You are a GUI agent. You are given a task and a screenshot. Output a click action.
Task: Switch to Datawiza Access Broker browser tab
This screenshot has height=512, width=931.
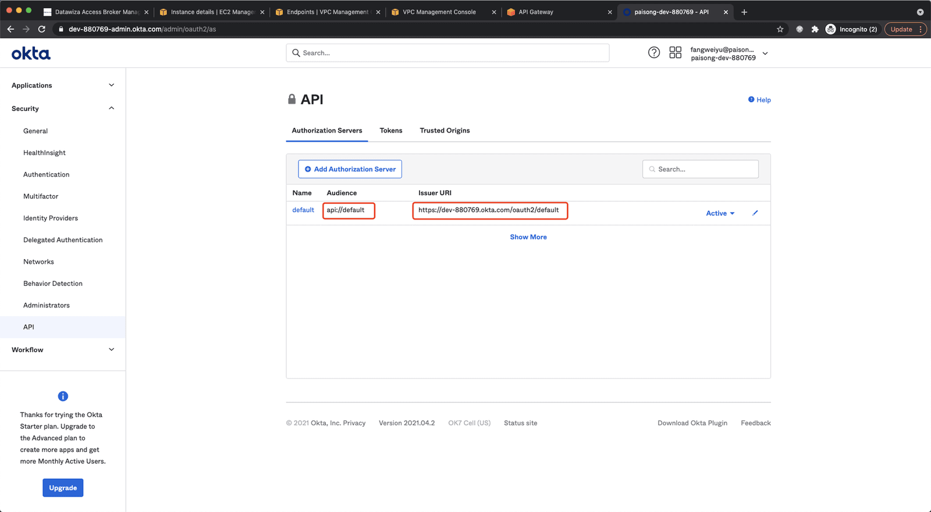point(96,12)
